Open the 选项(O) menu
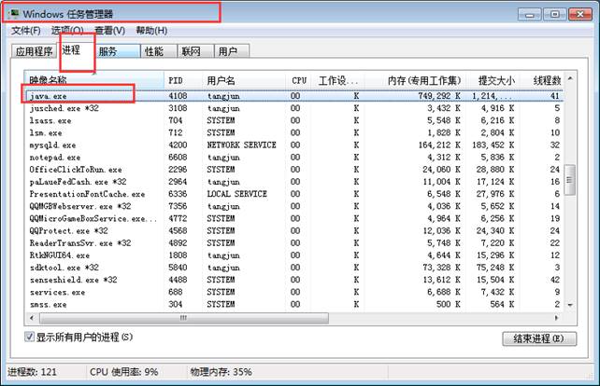 click(67, 31)
